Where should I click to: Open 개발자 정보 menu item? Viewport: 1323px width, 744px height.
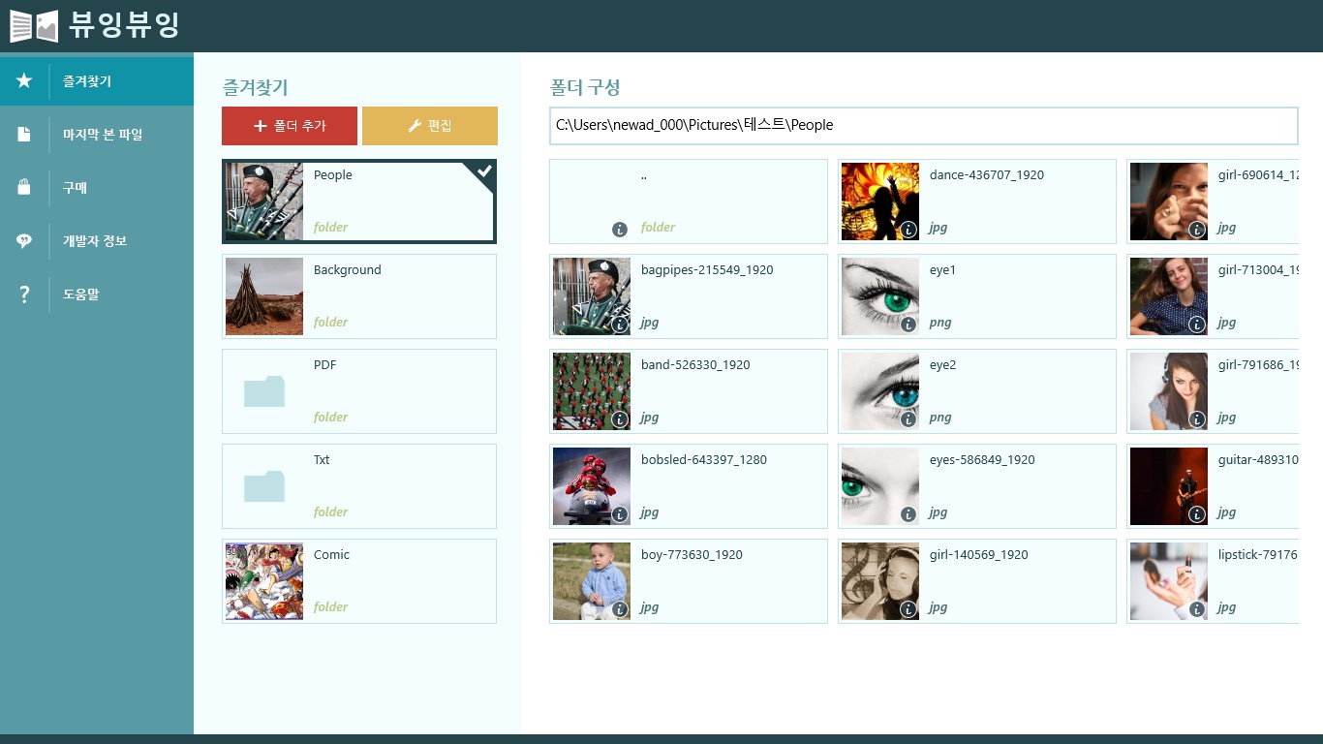tap(95, 241)
